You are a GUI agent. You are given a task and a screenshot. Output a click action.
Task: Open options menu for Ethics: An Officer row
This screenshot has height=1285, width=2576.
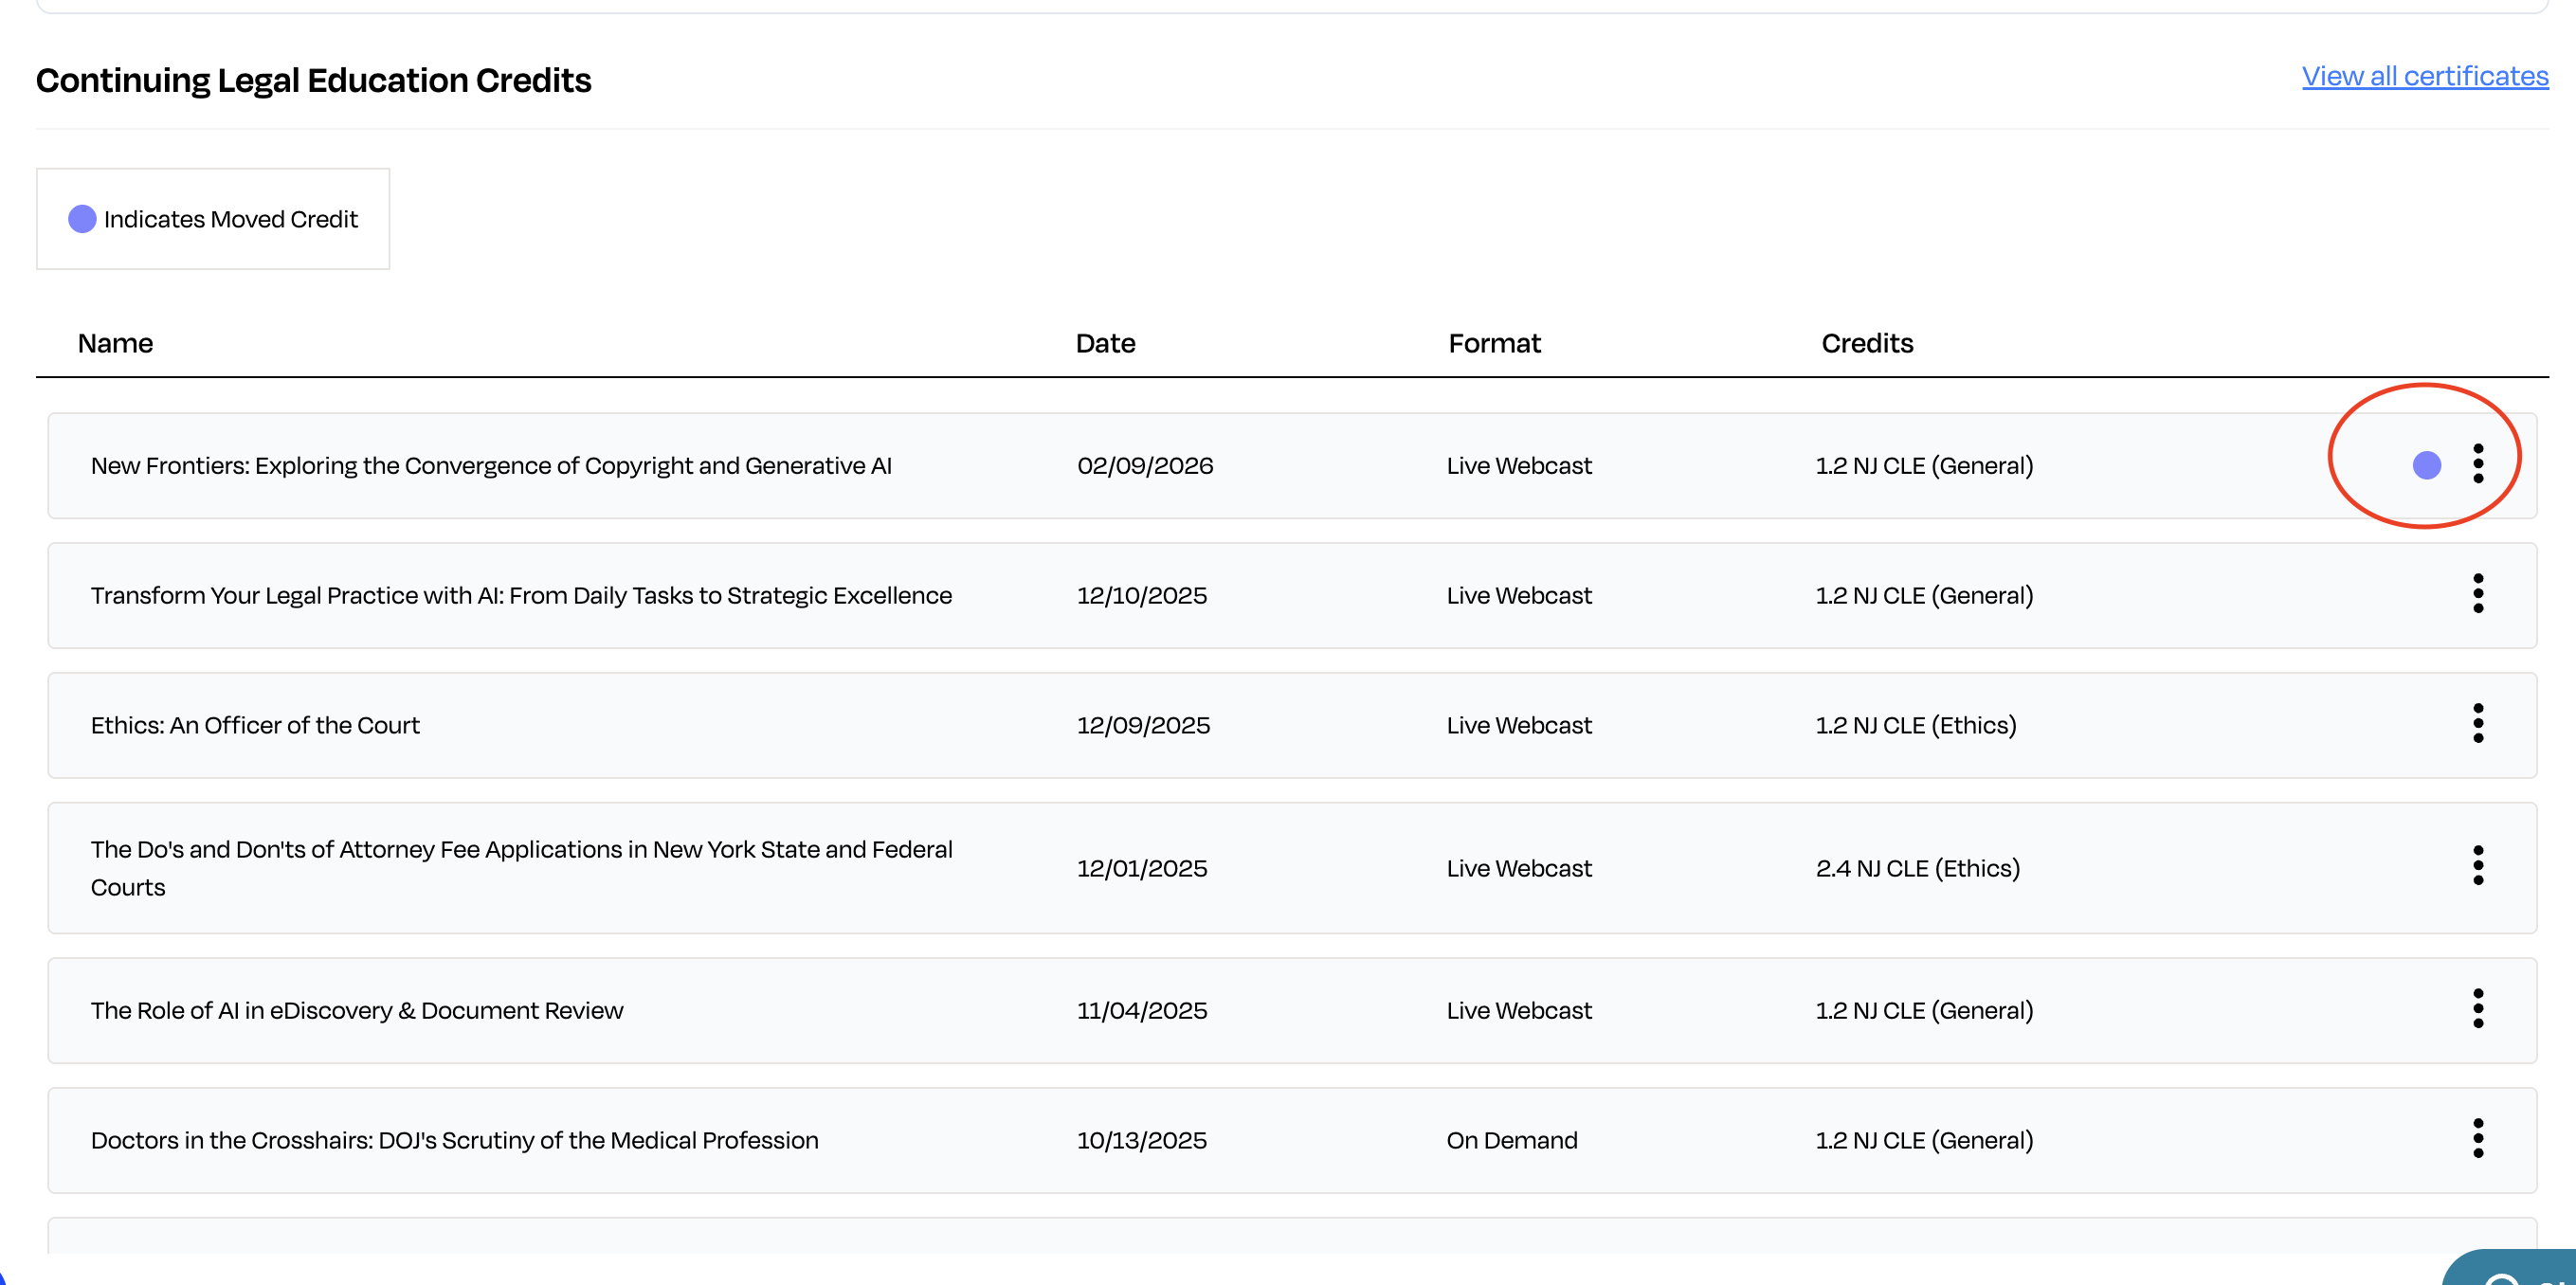tap(2478, 724)
